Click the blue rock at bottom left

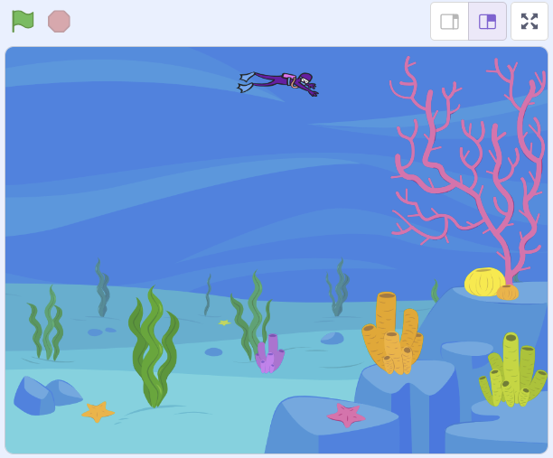pyautogui.click(x=42, y=395)
